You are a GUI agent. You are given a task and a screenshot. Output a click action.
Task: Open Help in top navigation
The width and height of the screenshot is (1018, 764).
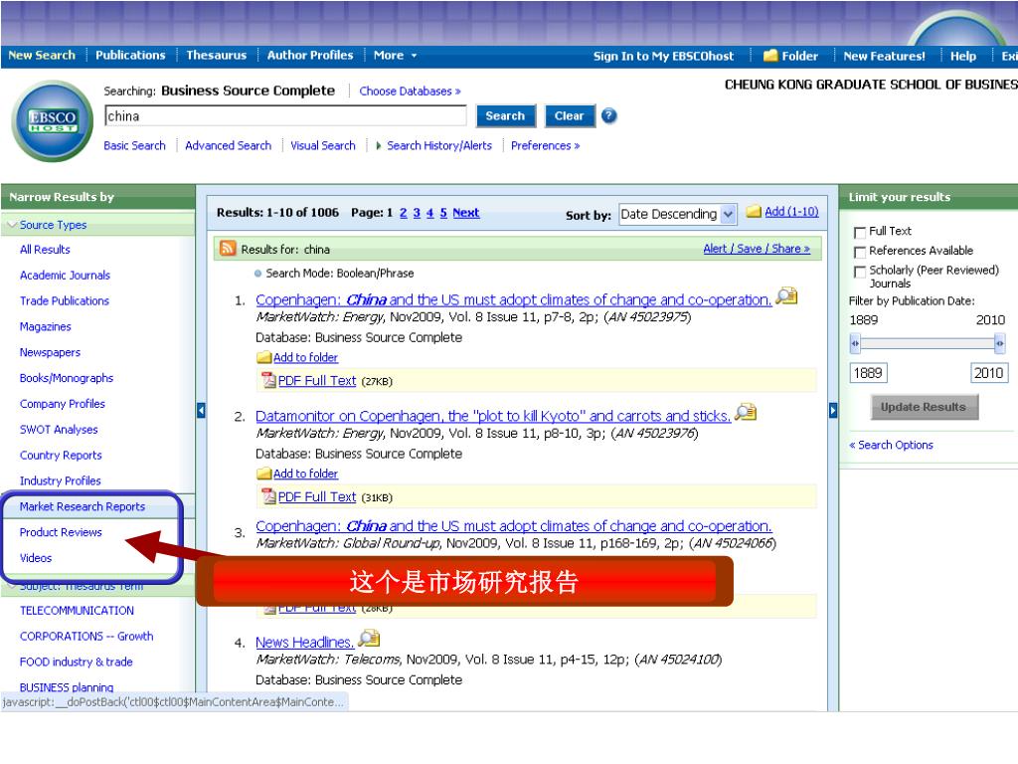point(962,56)
